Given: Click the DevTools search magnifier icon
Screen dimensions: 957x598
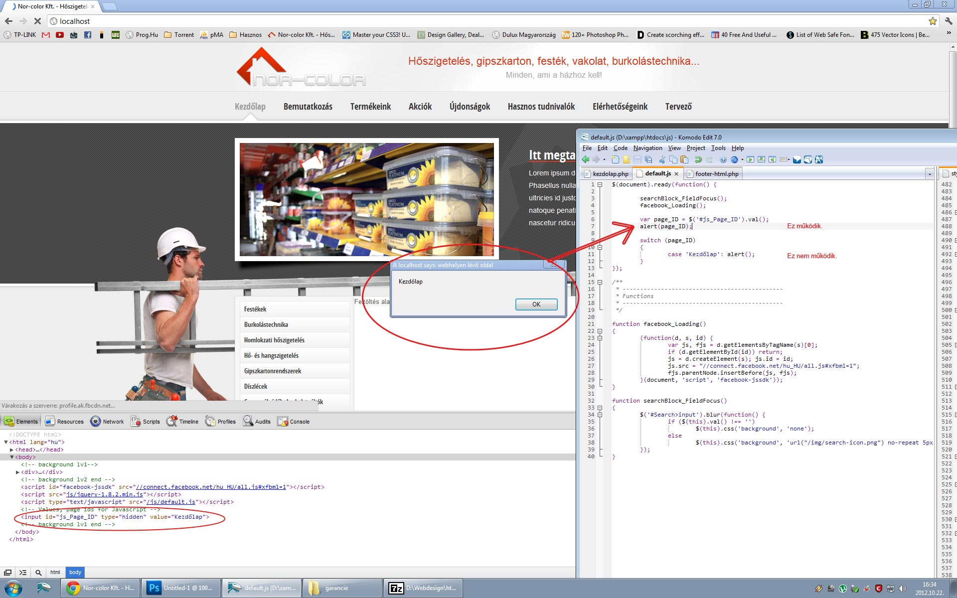Looking at the screenshot, I should point(38,572).
